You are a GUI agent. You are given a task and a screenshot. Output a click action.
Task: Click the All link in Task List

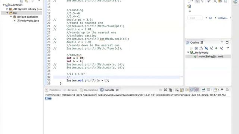211,18
